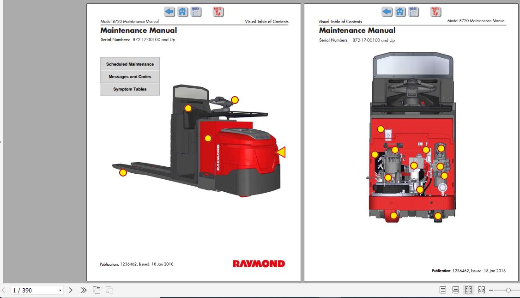Click the yellow triangle arrow on truck front
The width and height of the screenshot is (520, 298).
(282, 152)
